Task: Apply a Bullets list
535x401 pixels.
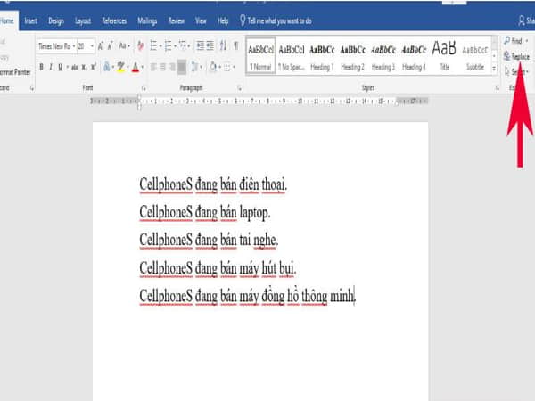Action: coord(153,45)
